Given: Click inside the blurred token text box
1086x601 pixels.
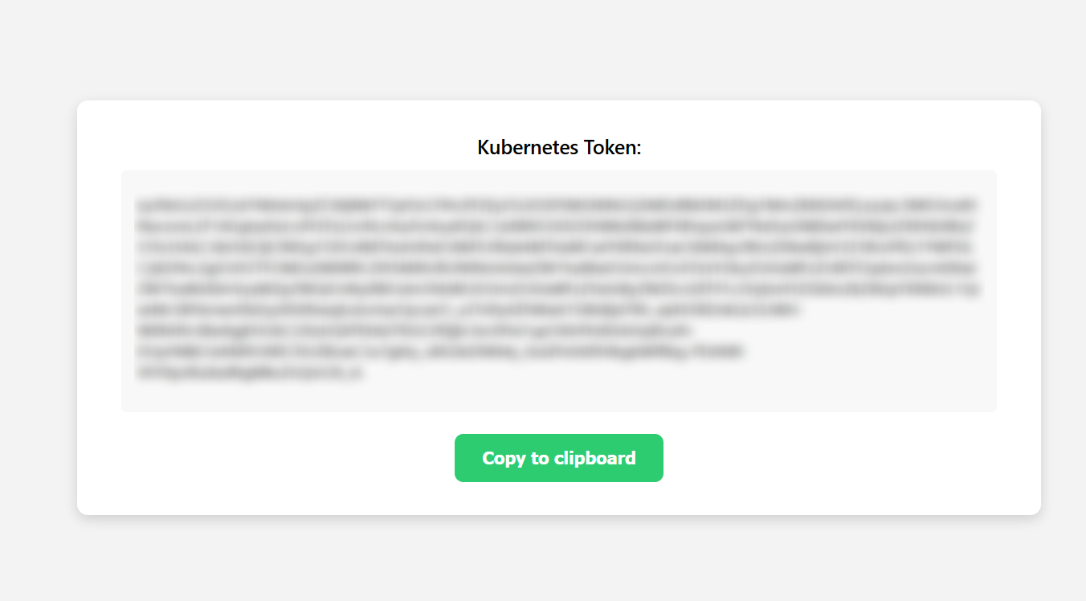Looking at the screenshot, I should coord(559,291).
